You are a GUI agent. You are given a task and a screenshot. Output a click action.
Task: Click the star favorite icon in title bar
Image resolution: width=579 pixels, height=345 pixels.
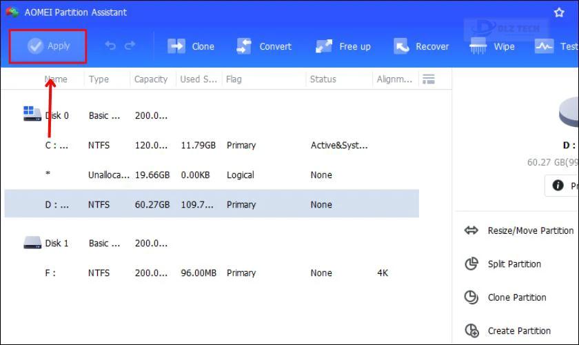pyautogui.click(x=559, y=12)
